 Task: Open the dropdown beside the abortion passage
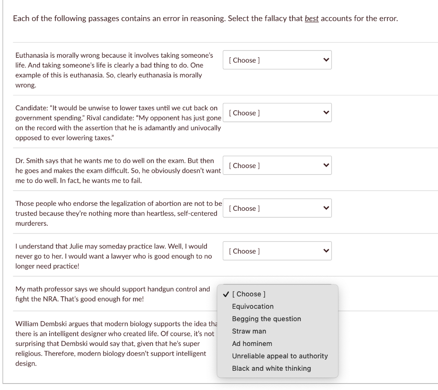[x=277, y=208]
